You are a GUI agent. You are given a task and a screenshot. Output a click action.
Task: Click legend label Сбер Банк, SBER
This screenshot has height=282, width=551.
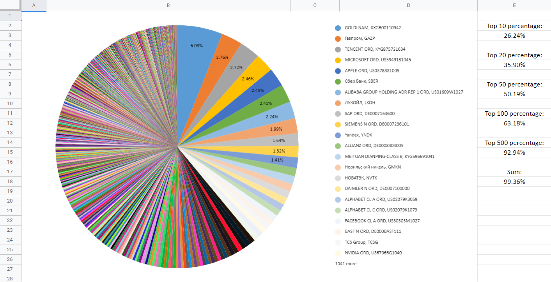[361, 81]
